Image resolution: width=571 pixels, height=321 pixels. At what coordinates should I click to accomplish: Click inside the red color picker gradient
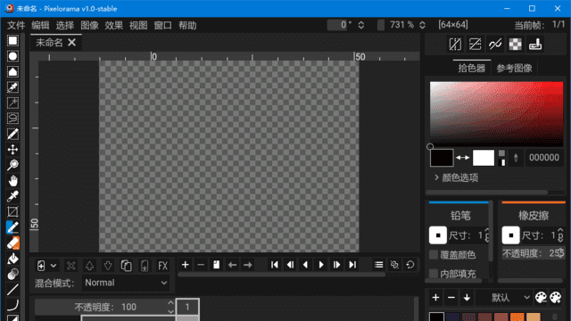496,114
